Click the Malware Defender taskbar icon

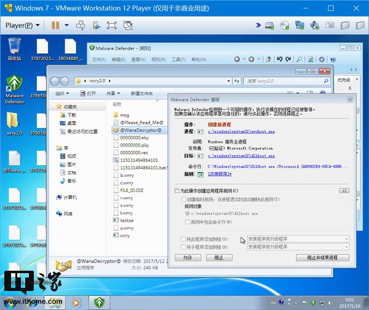click(x=98, y=301)
